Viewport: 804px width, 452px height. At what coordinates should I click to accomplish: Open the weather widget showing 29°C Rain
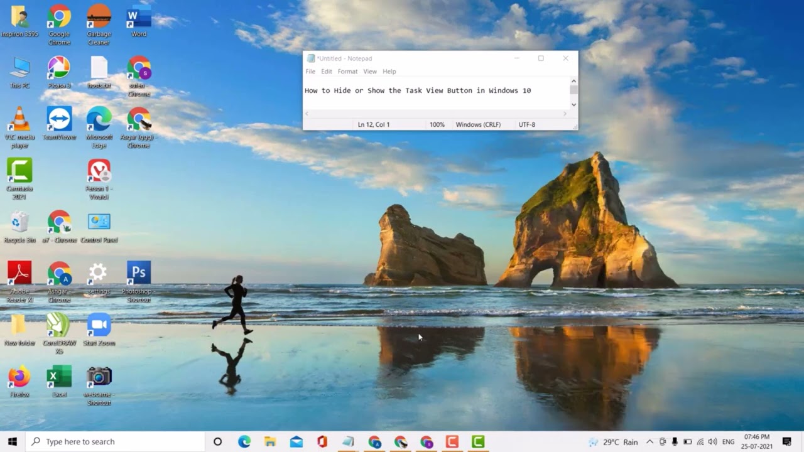613,442
